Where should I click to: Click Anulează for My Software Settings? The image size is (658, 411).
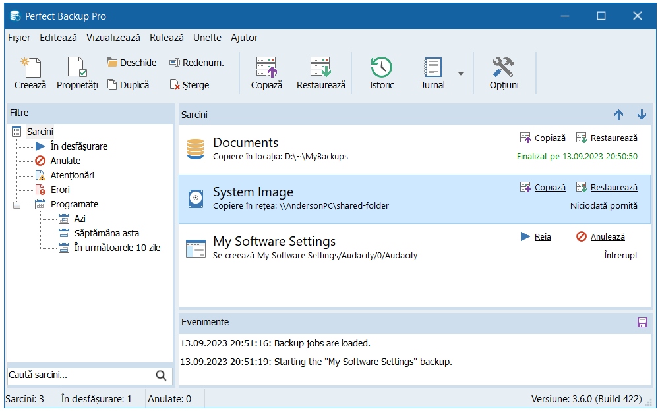607,236
